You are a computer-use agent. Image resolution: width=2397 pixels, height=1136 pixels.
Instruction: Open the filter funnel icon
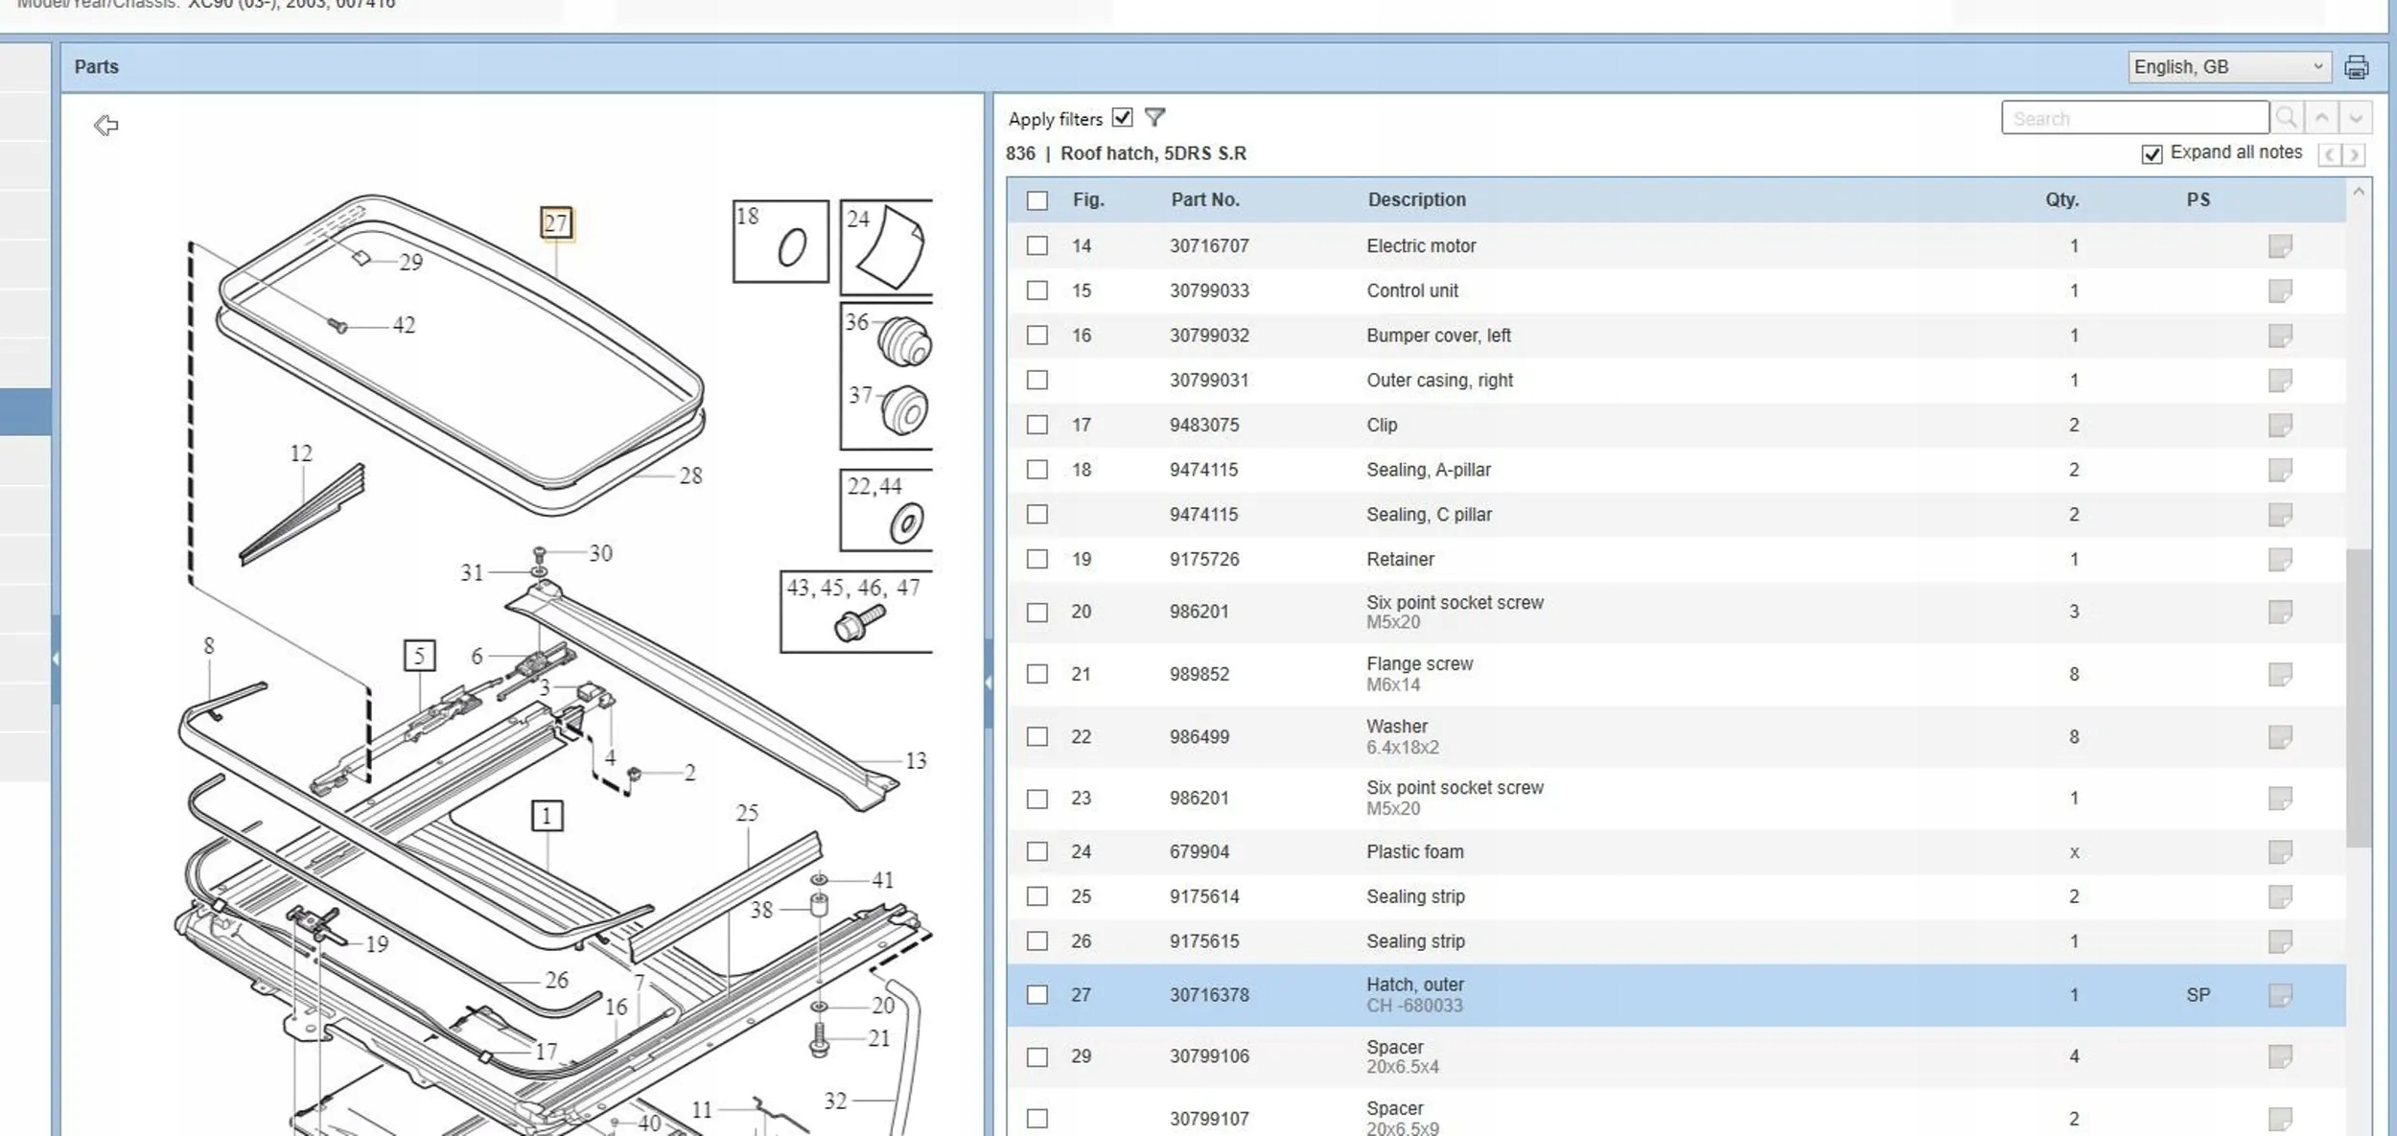[x=1155, y=117]
